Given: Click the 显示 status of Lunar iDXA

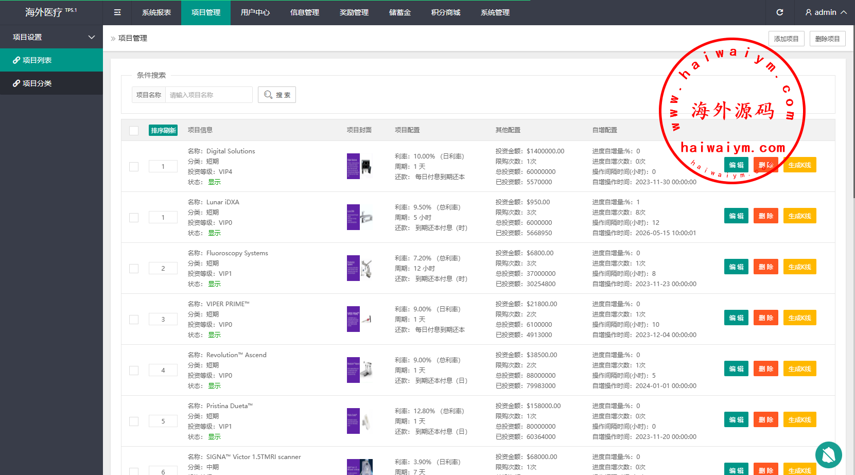Looking at the screenshot, I should pyautogui.click(x=214, y=233).
